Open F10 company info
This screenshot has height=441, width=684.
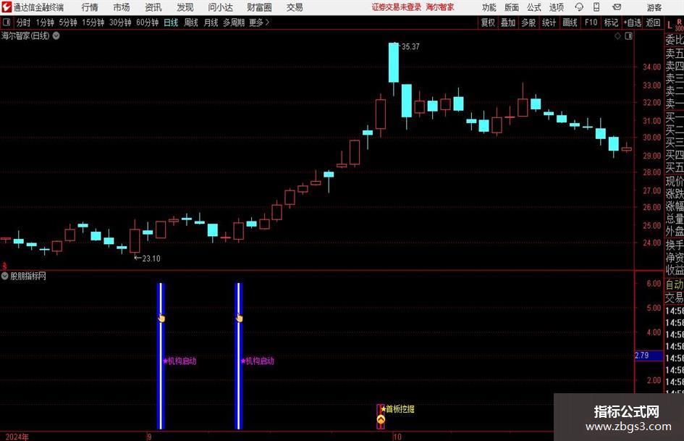591,22
